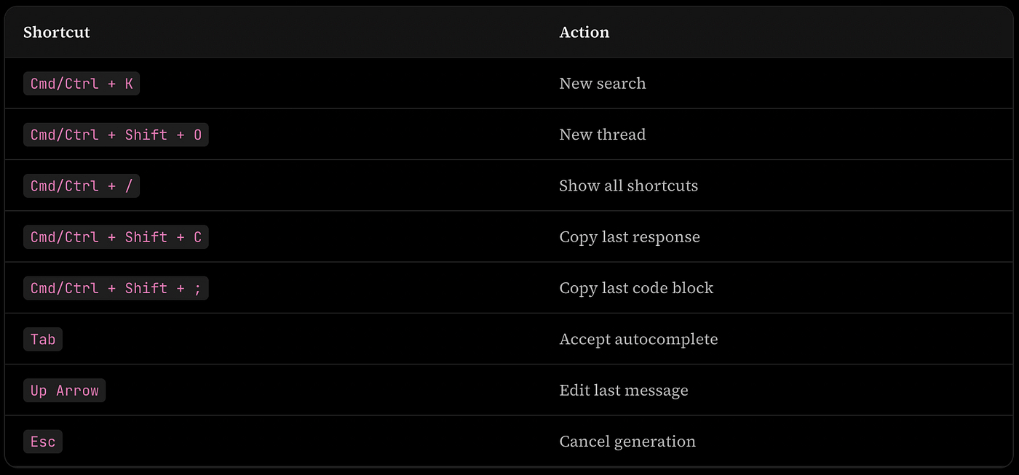Select the Up Arrow key badge
This screenshot has height=475, width=1019.
65,391
